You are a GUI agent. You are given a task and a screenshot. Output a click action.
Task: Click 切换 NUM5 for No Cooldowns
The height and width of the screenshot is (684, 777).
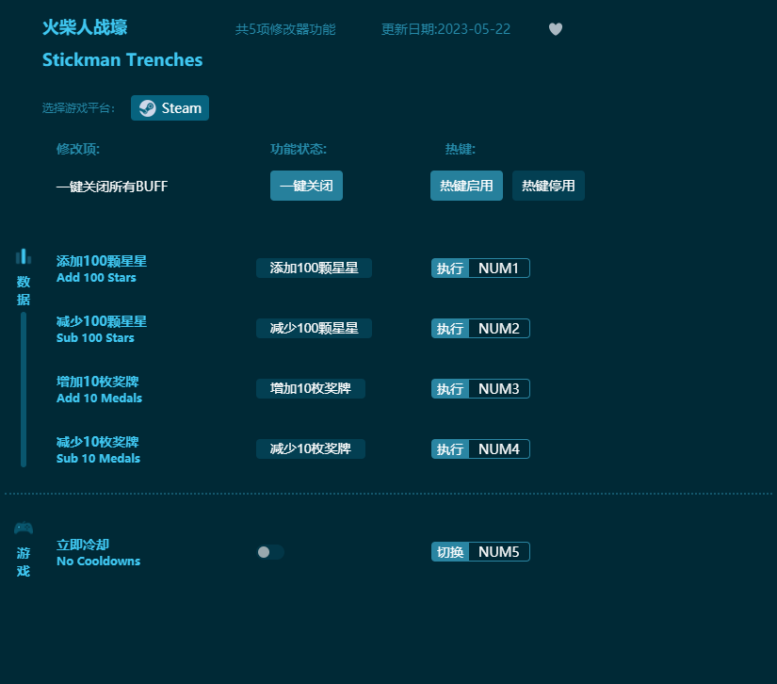pyautogui.click(x=480, y=552)
